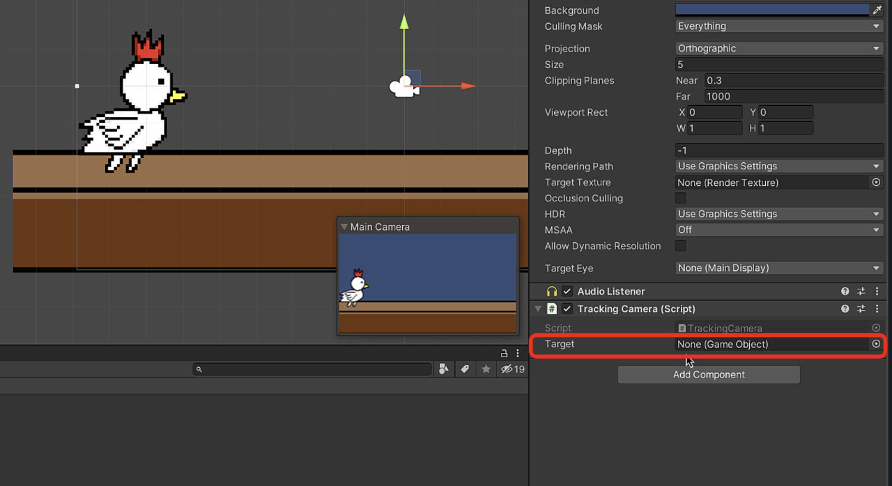Click the Target Texture field
892x486 pixels.
coord(772,182)
